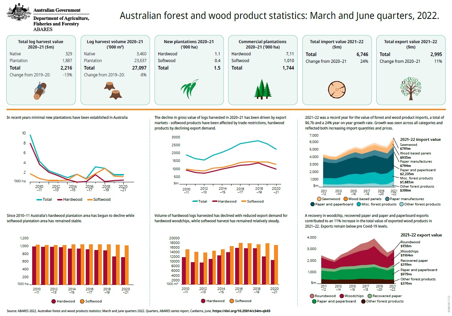452x316 pixels.
Task: Click 2021–22 Import value heading
Action: 420,139
